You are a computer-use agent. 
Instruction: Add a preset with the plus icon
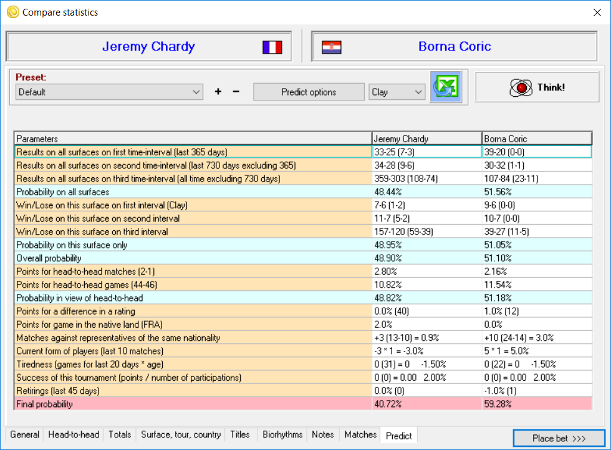click(x=218, y=91)
